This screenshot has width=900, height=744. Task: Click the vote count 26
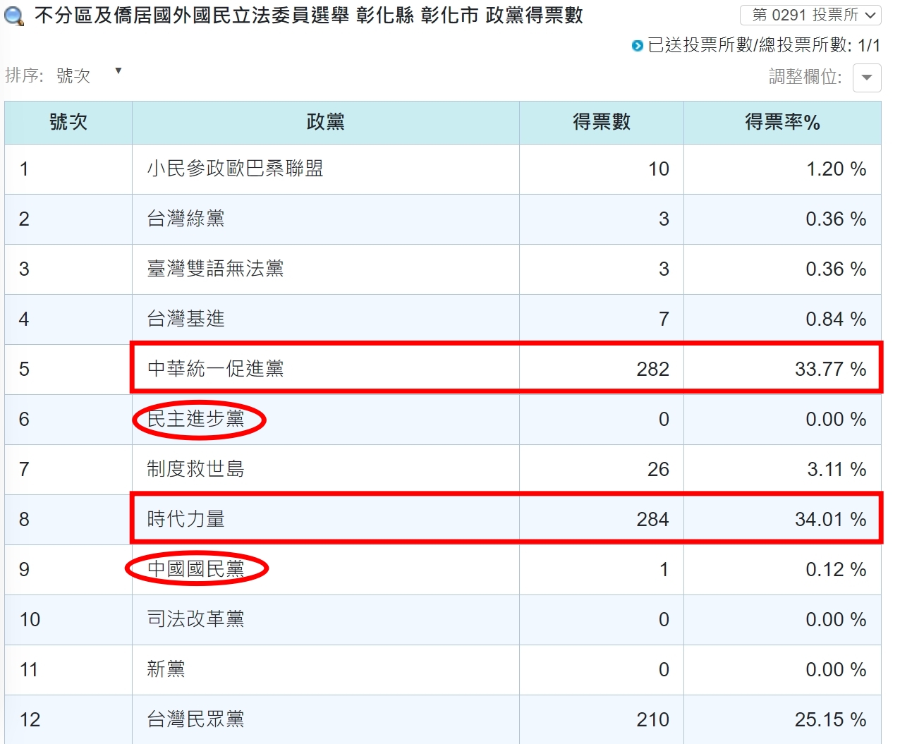click(x=658, y=469)
